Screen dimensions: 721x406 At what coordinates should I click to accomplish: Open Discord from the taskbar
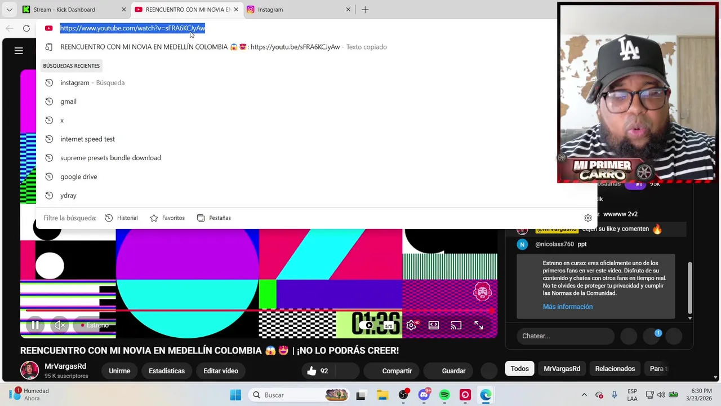(x=424, y=395)
